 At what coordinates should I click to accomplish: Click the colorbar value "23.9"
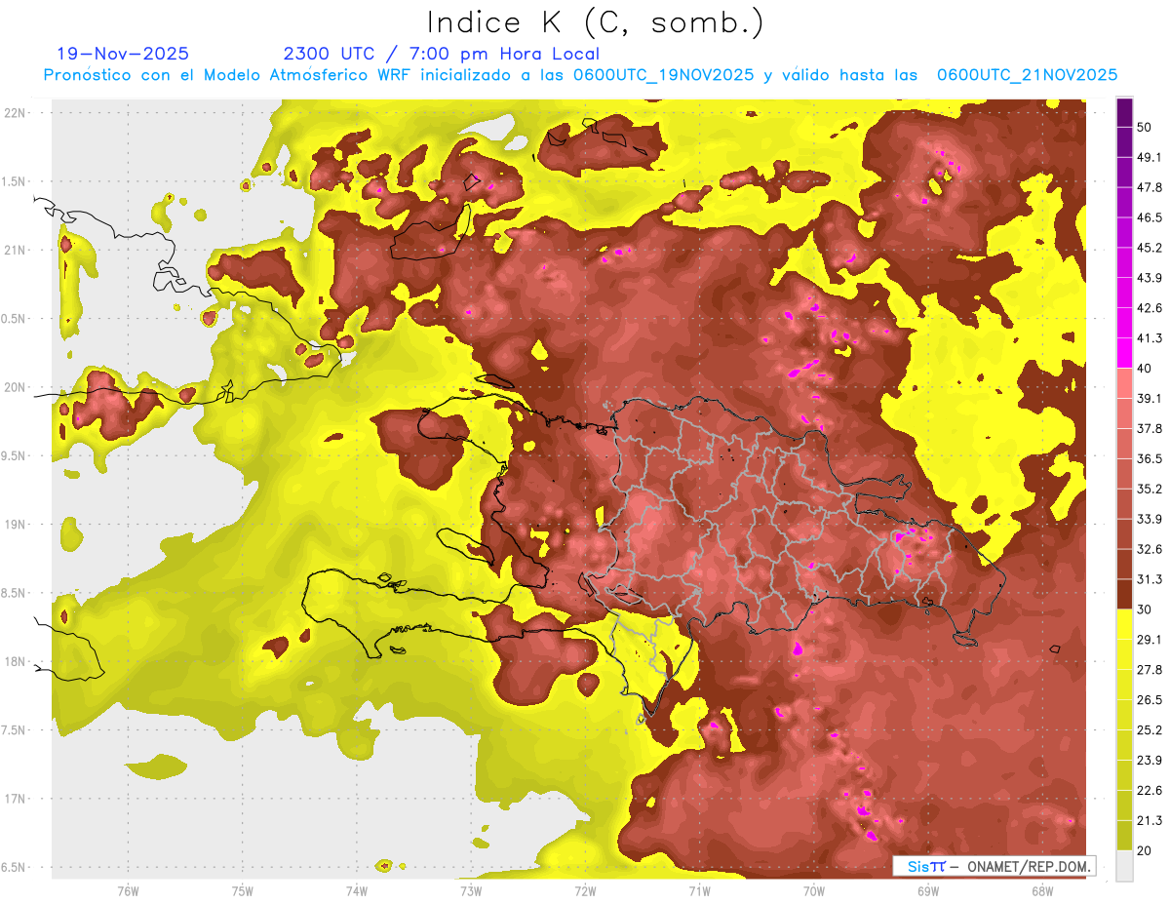(x=1150, y=760)
